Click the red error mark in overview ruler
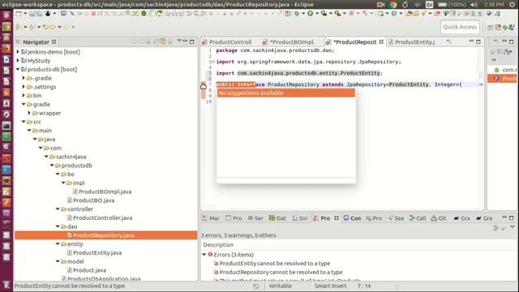The height and width of the screenshot is (292, 519). 481,84
